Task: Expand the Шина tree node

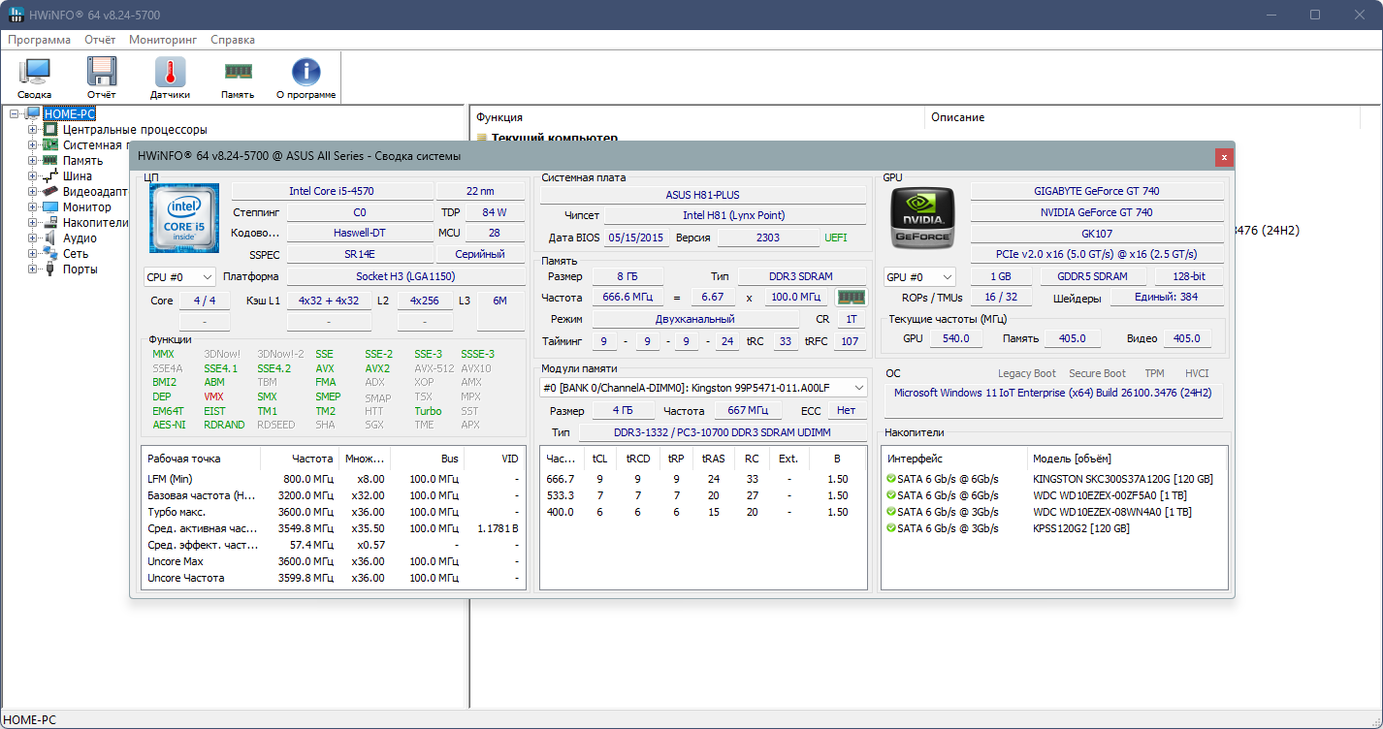Action: pyautogui.click(x=33, y=176)
